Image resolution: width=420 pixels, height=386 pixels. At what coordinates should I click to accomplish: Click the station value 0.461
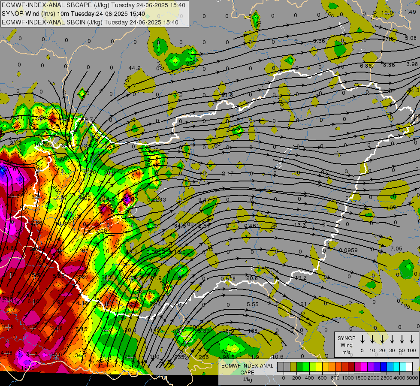[252, 226]
